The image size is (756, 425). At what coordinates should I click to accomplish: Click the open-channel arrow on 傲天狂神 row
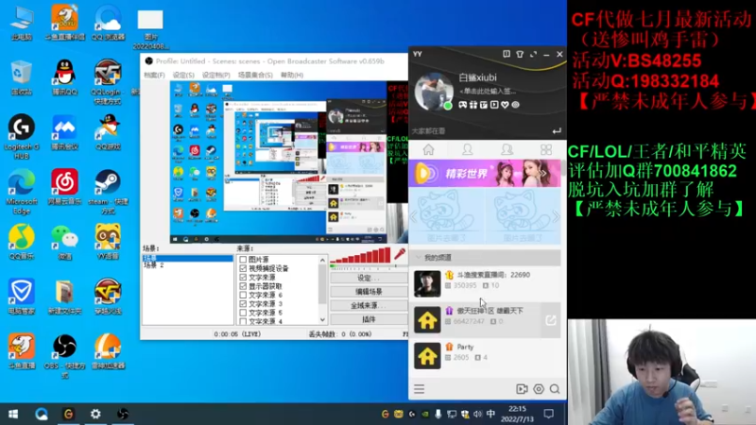click(x=551, y=320)
